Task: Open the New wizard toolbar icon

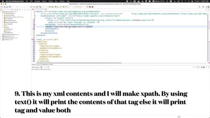Action: [x=2, y=7]
